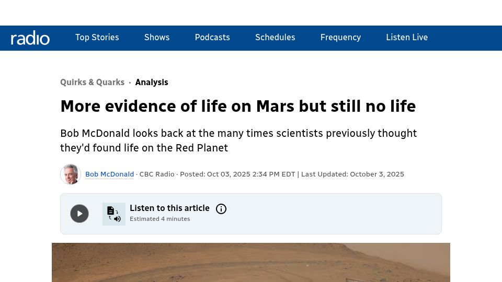
Task: Click the CBC radio logo
Action: (30, 38)
